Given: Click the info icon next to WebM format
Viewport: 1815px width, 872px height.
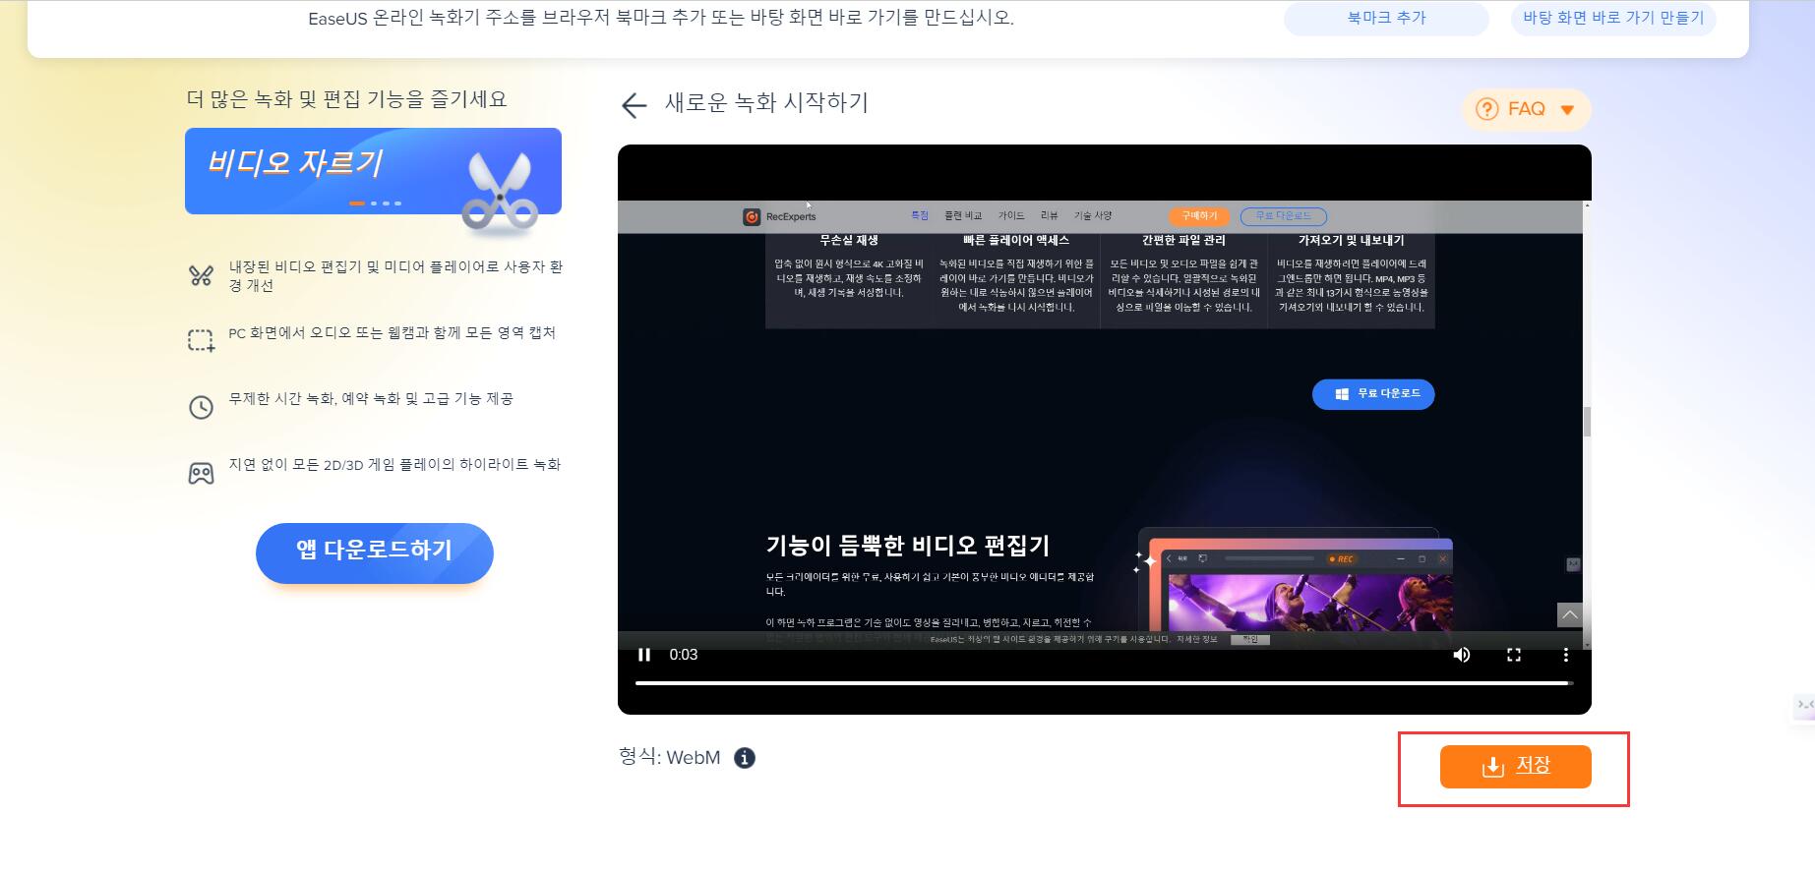Looking at the screenshot, I should tap(745, 758).
